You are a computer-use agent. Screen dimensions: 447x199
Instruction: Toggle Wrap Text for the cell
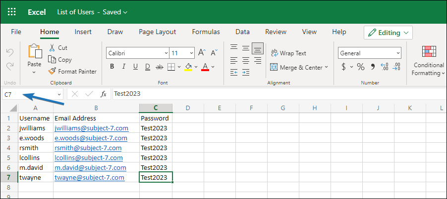tap(288, 53)
